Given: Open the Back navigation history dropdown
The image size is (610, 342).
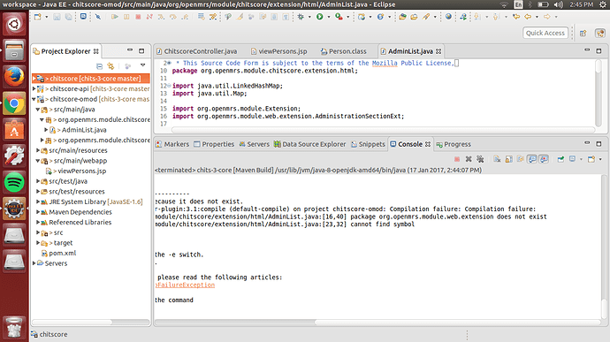Looking at the screenshot, I should coord(537,17).
